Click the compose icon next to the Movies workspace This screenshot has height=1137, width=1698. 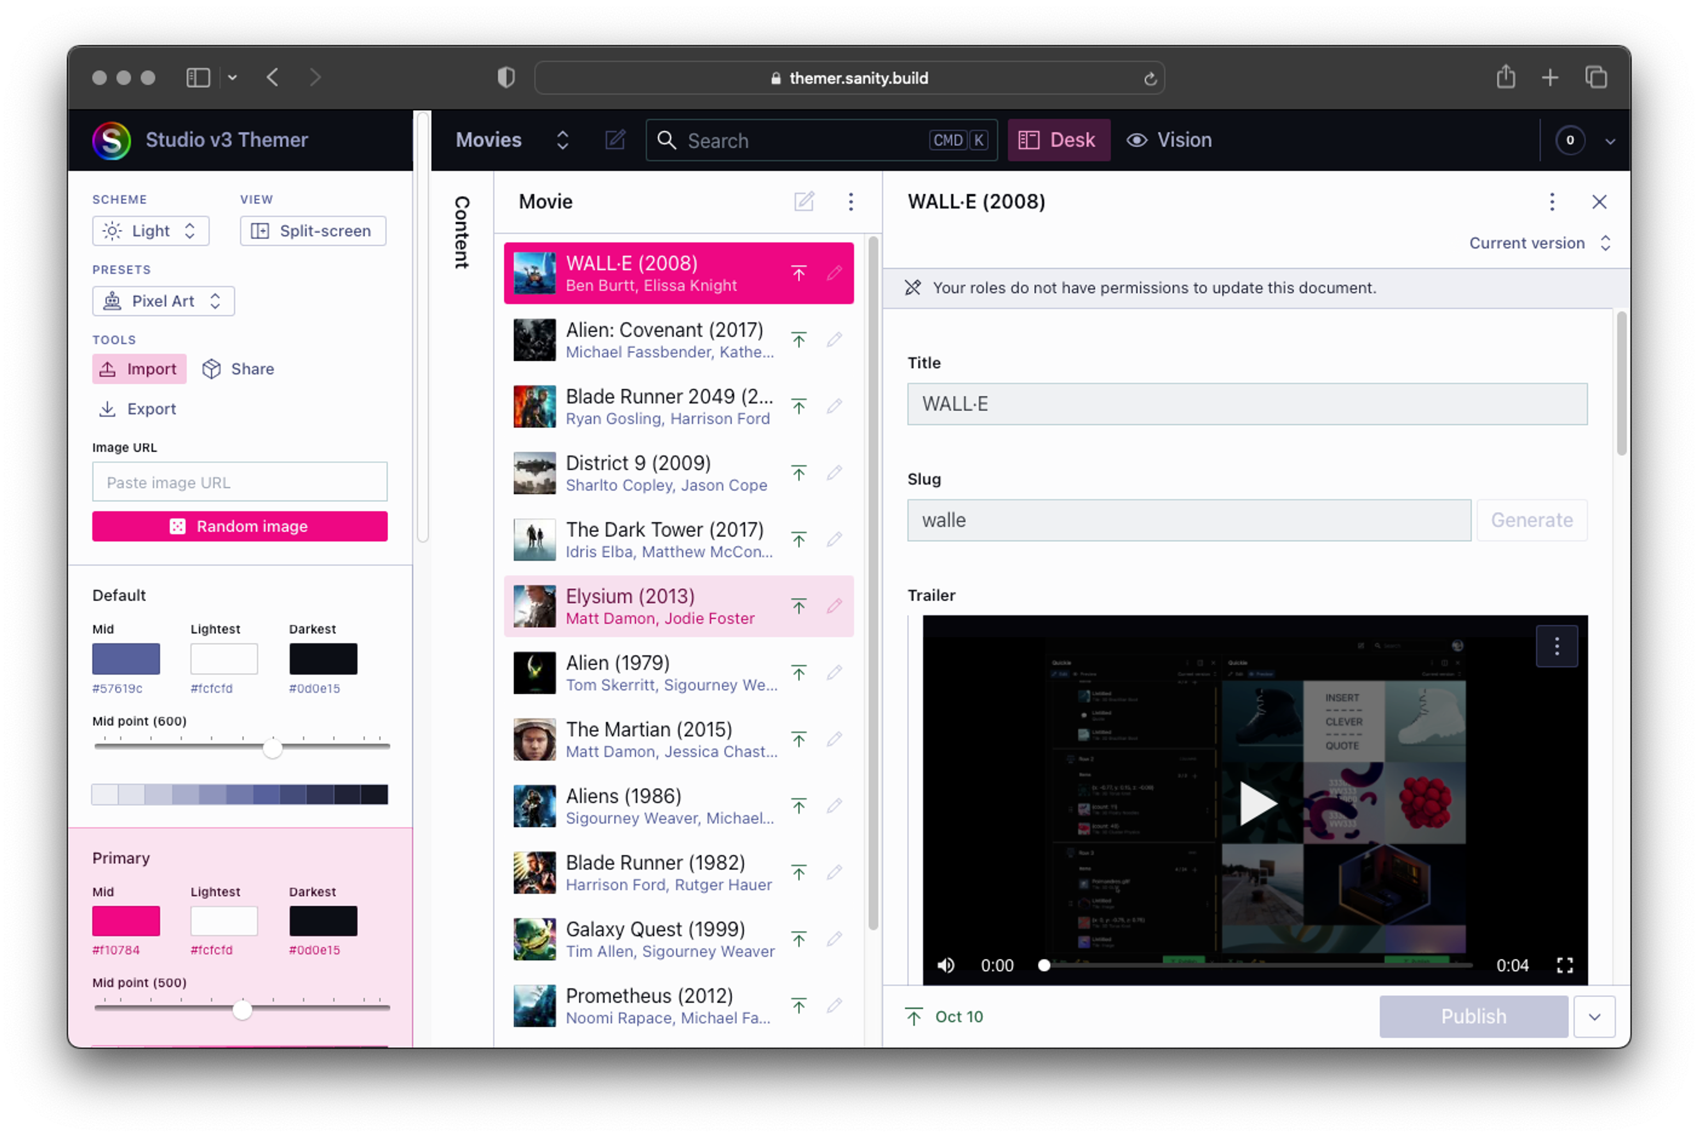615,140
